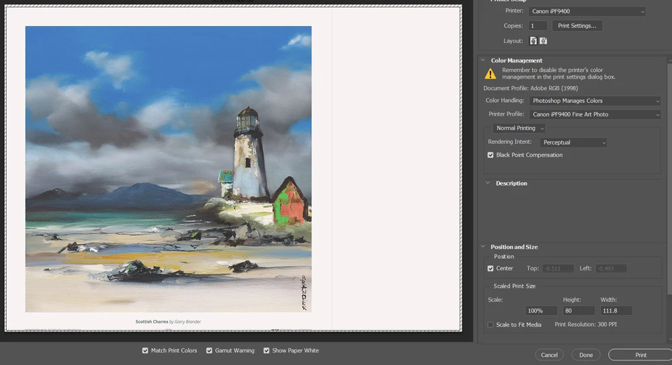Select landscape layout orientation icon

(544, 41)
